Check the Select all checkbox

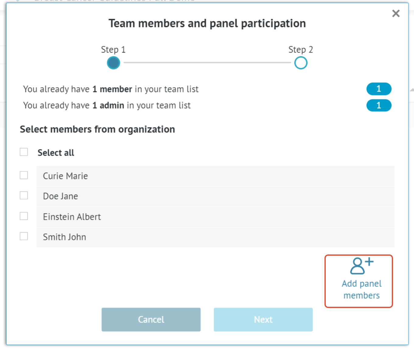pos(24,152)
